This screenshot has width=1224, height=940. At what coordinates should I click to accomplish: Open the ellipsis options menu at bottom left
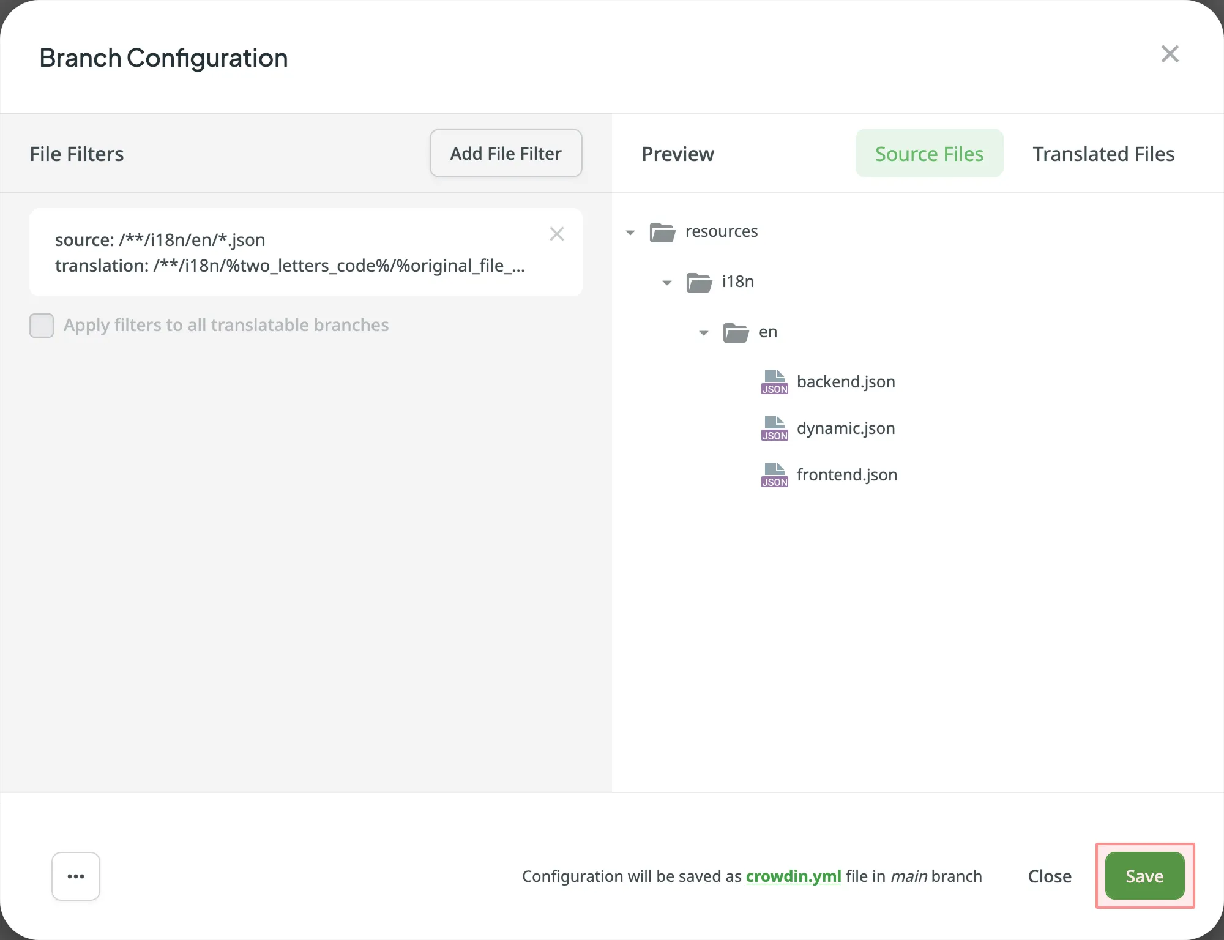coord(75,876)
